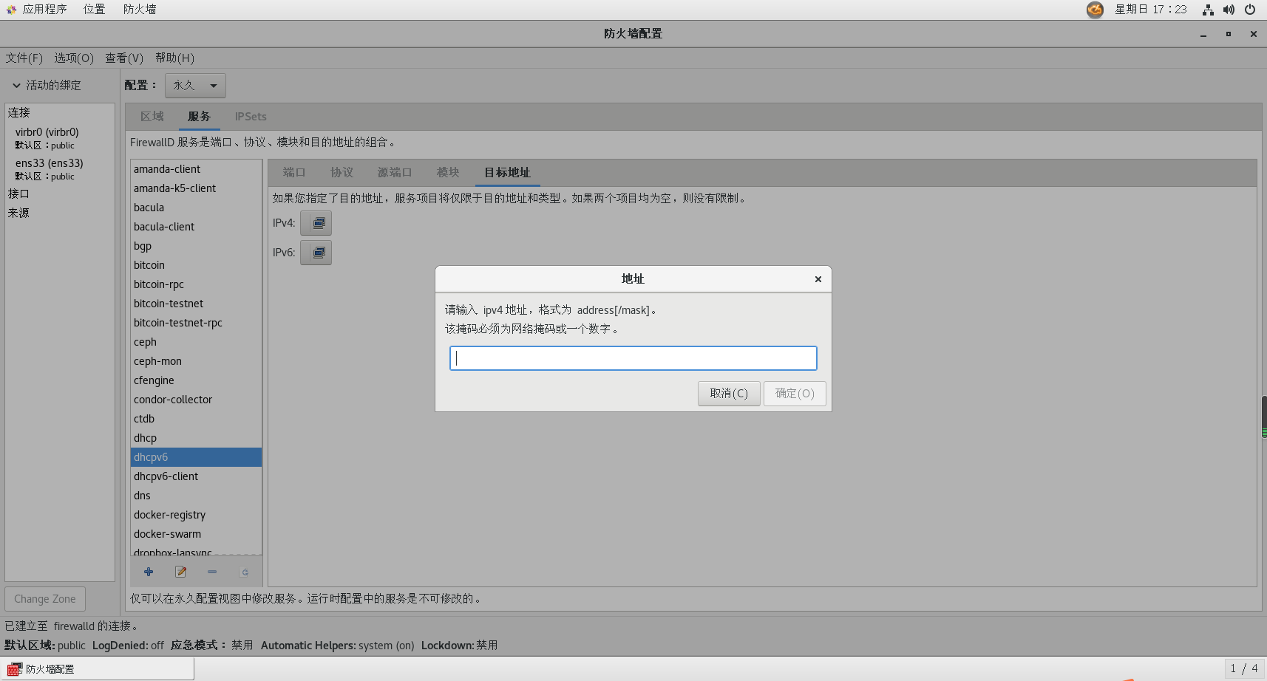Switch to the 源端口 tab
This screenshot has height=681, width=1267.
[x=395, y=173]
